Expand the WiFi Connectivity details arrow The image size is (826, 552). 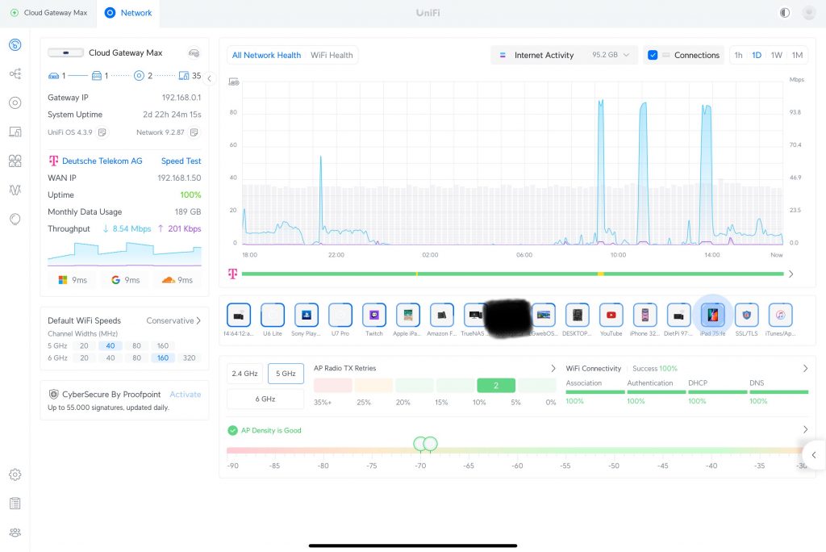(805, 369)
